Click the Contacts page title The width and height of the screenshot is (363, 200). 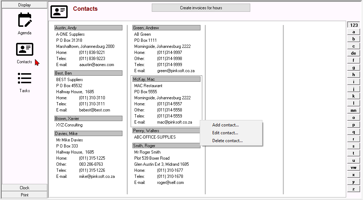pyautogui.click(x=85, y=9)
